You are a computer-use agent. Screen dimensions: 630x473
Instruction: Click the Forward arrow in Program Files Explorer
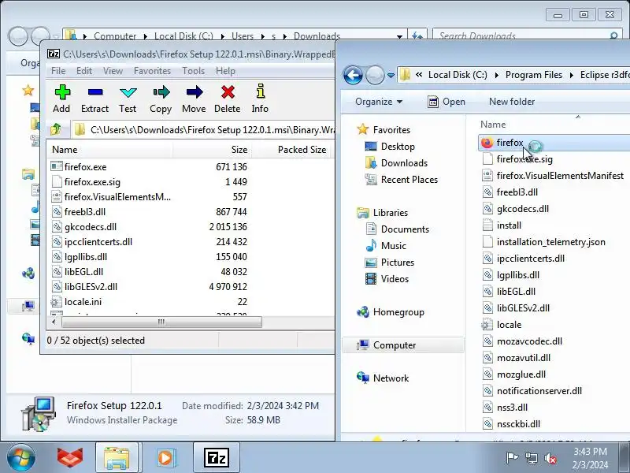(375, 75)
